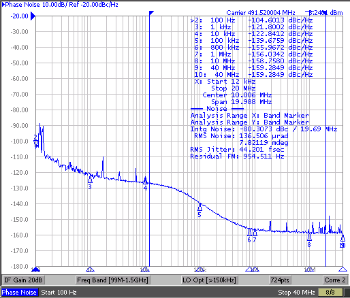Click LO Opt [>150kHz] status box
This screenshot has height=298, width=350.
point(209,280)
